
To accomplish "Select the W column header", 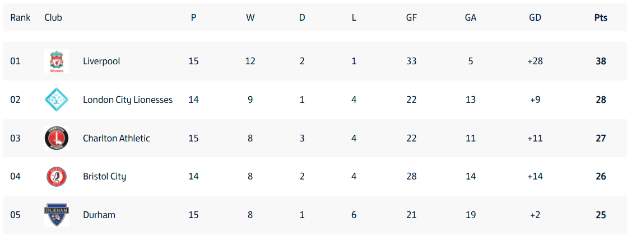I will click(x=250, y=17).
